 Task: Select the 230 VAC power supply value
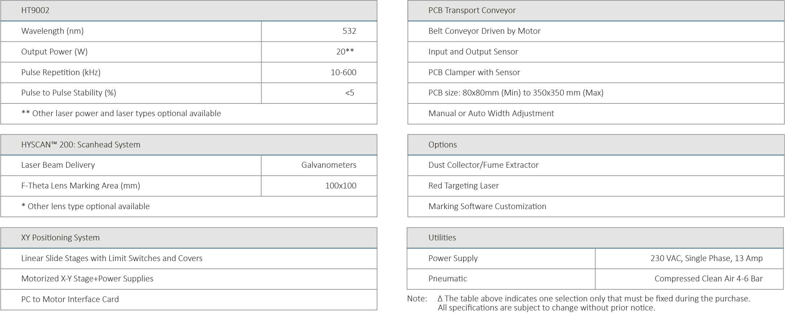click(x=706, y=259)
